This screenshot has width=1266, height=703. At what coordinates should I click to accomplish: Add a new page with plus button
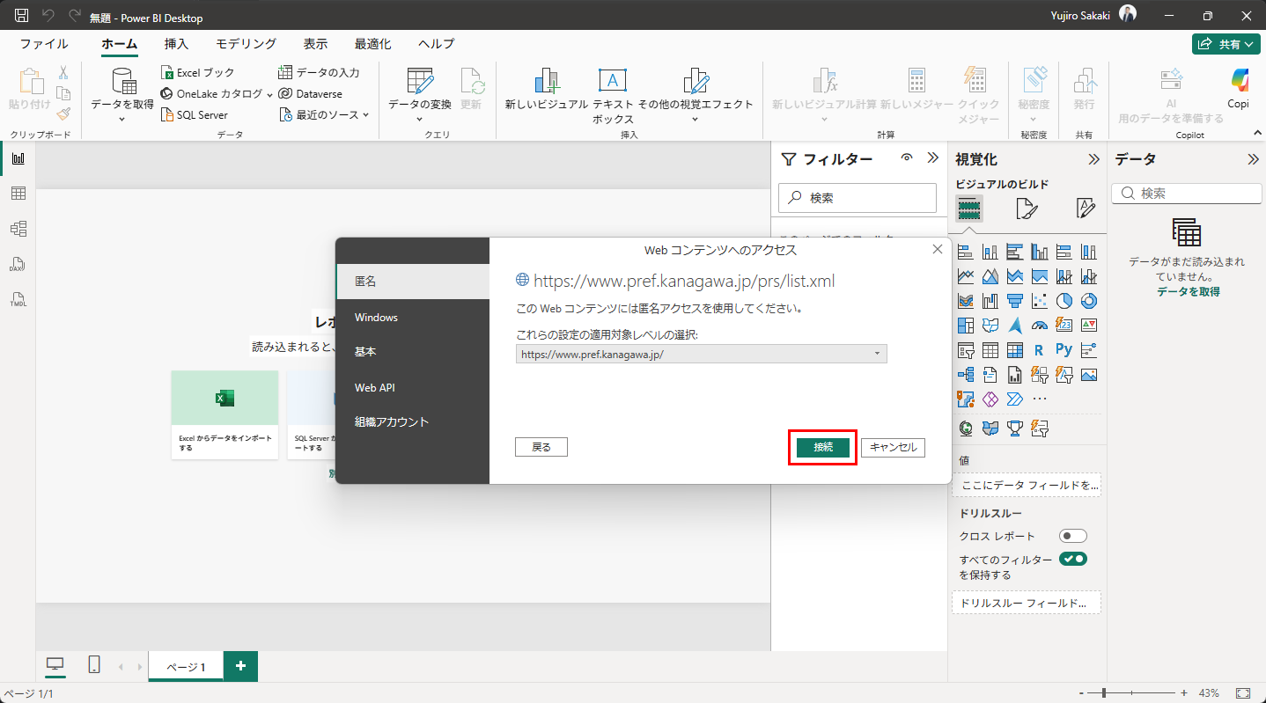240,666
